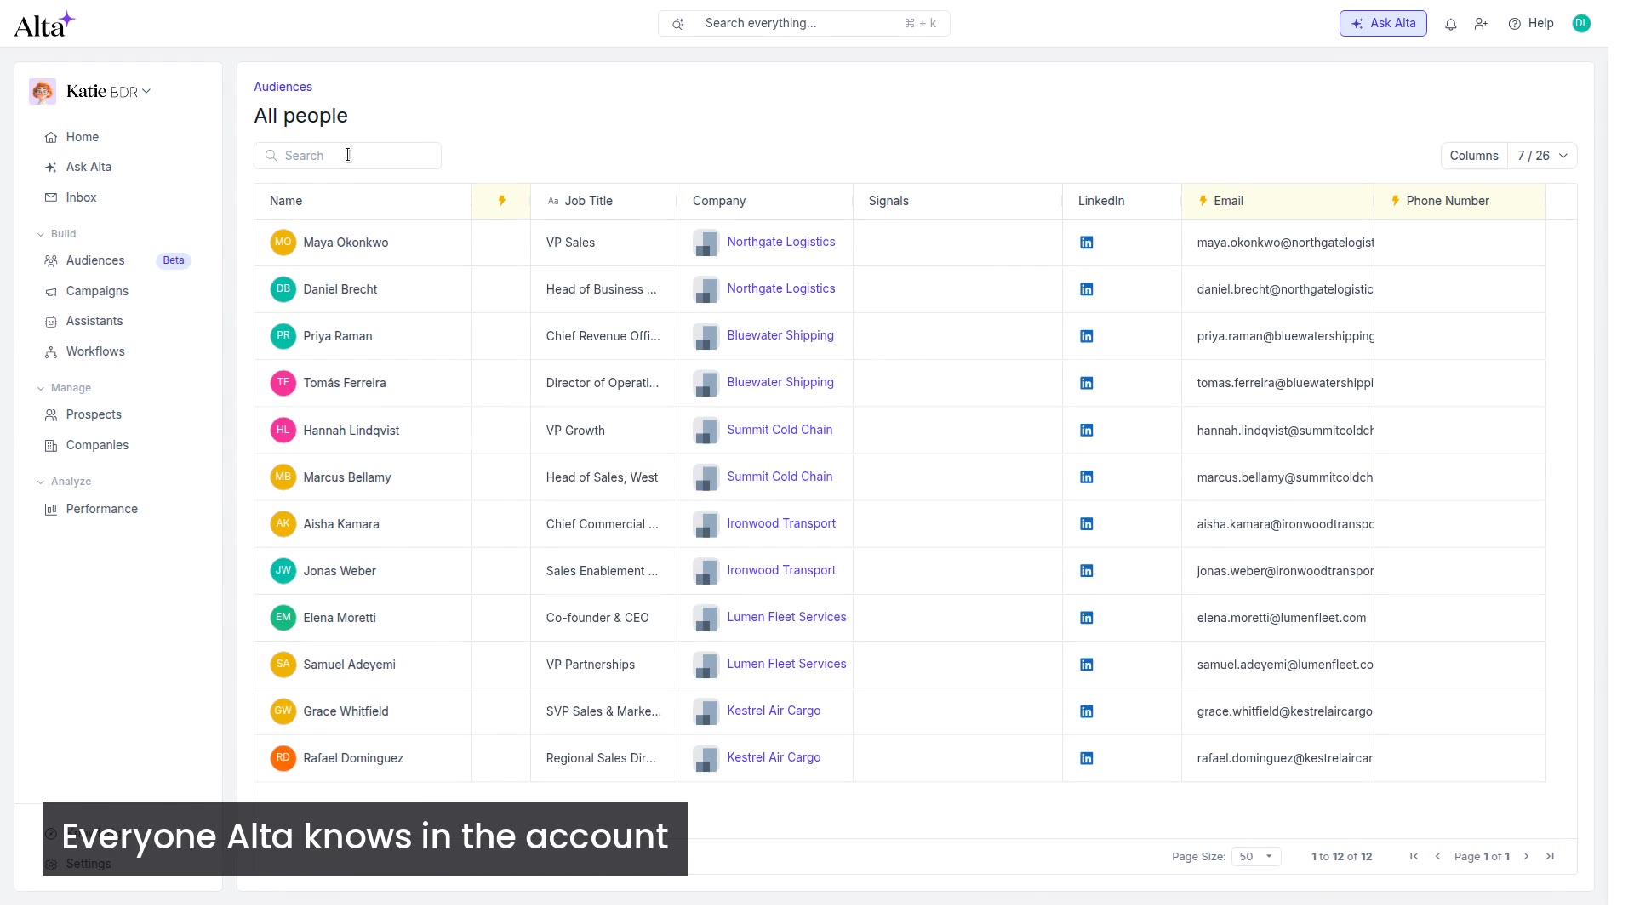
Task: Open Tomás Ferreira's LinkedIn icon
Action: coord(1086,383)
